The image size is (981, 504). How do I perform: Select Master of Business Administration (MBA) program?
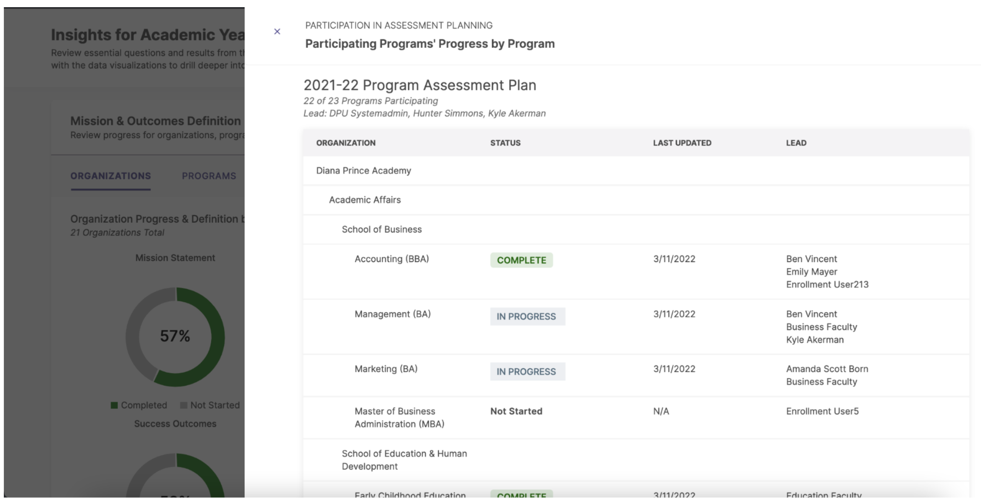pos(399,418)
